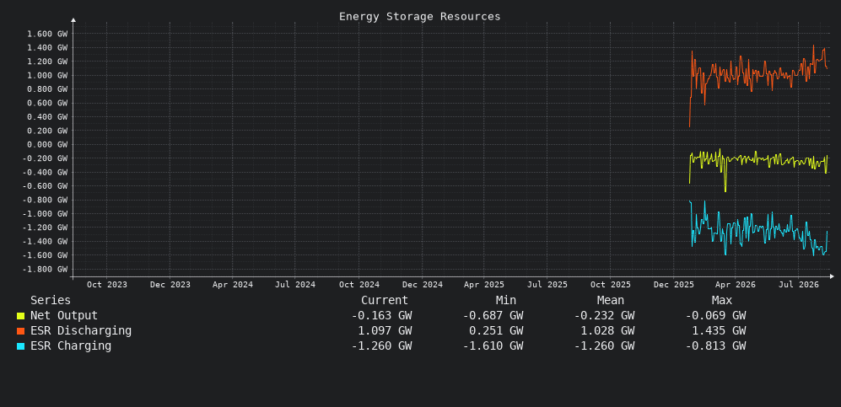Click the Dec 2023 x-axis label
Screen dimensions: 841x407
pyautogui.click(x=170, y=285)
